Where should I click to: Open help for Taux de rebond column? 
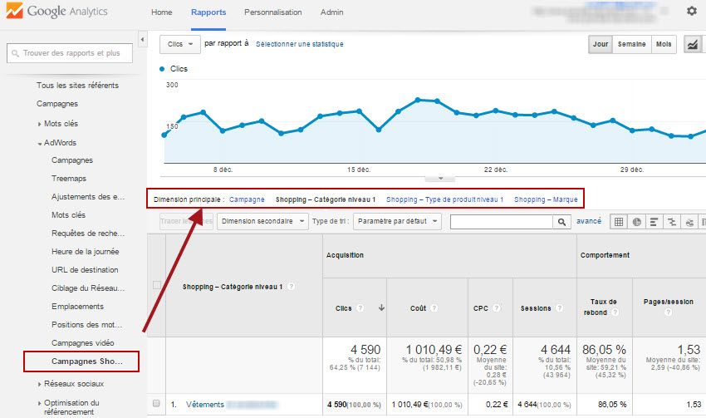pyautogui.click(x=615, y=312)
